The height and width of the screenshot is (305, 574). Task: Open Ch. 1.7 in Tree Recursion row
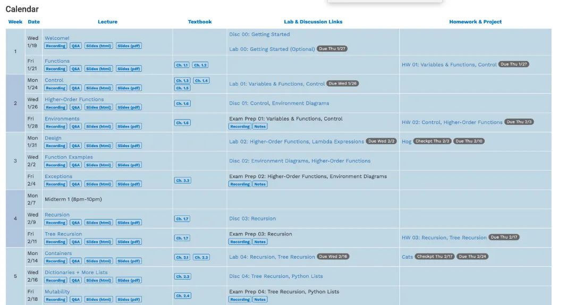(182, 238)
